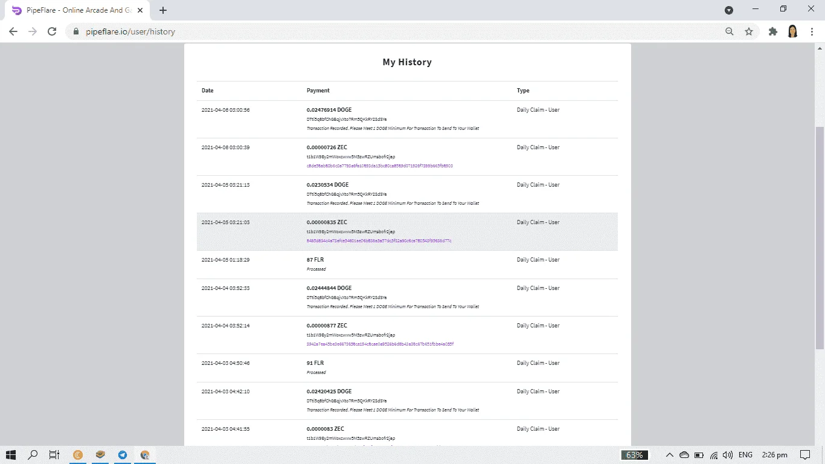Click the date 2021-04-04 03:52:14
This screenshot has width=825, height=464.
click(x=225, y=326)
